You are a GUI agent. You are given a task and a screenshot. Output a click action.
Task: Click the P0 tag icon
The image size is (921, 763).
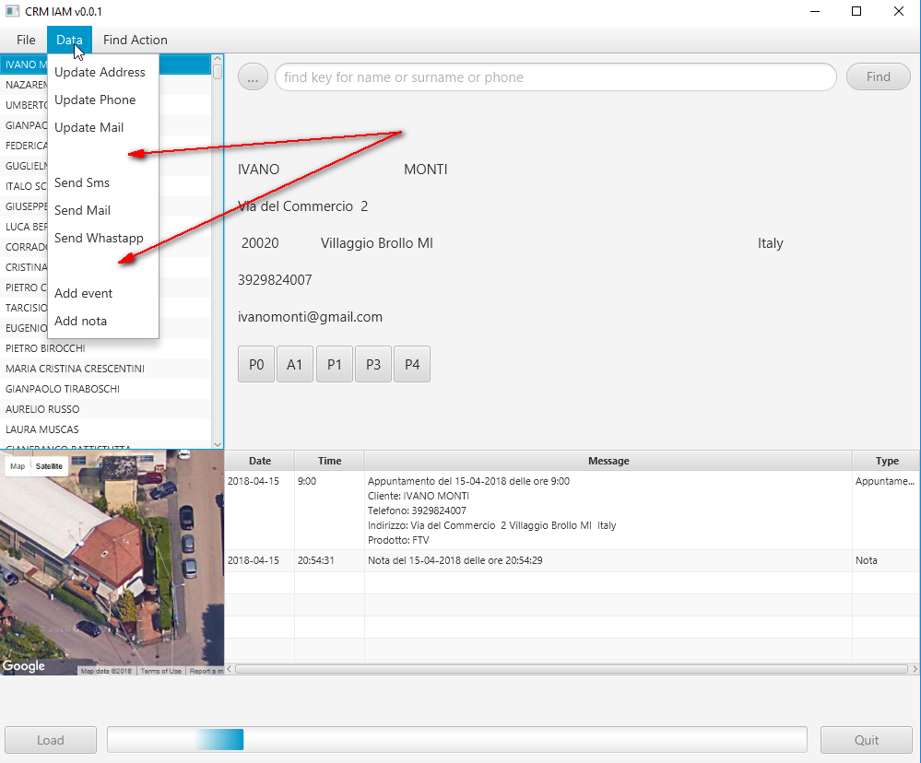coord(255,363)
